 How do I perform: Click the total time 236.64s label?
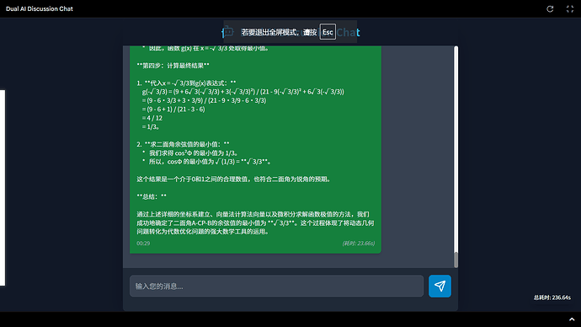coord(552,298)
